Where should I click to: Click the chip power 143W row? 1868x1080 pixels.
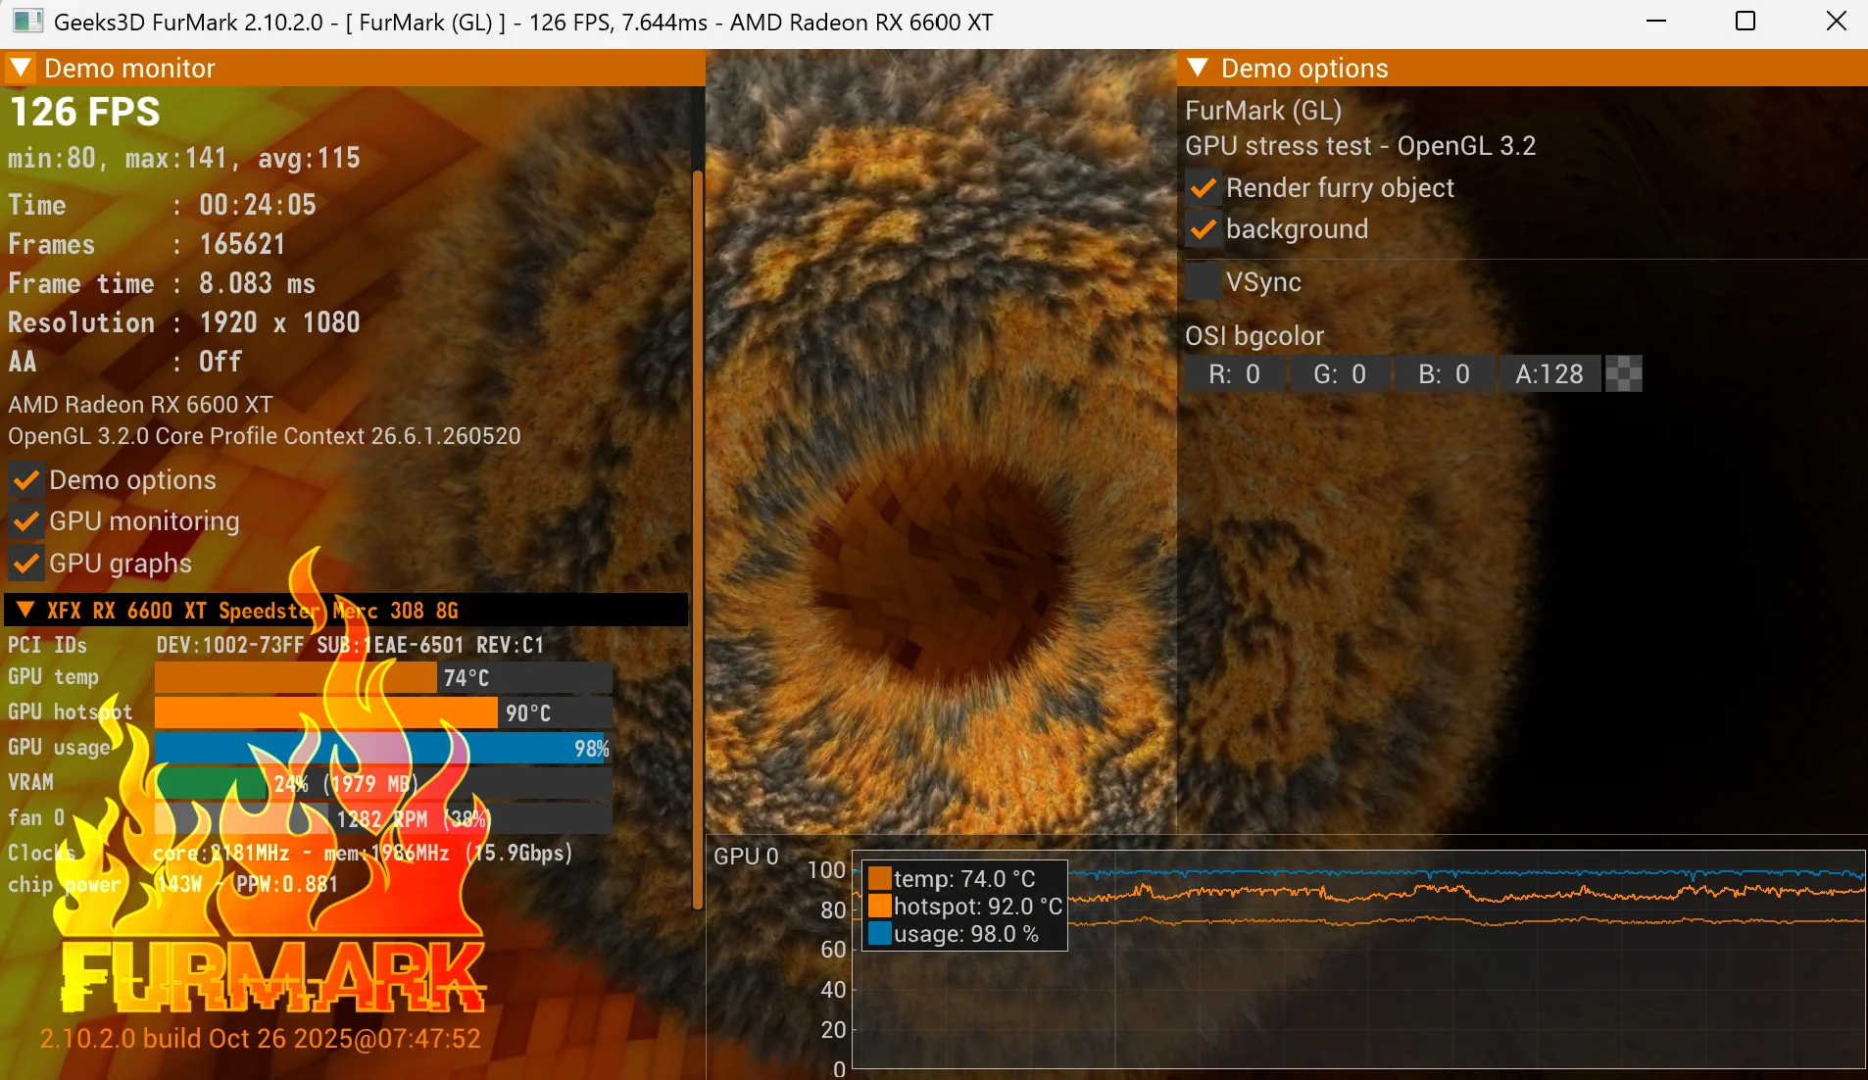click(173, 884)
